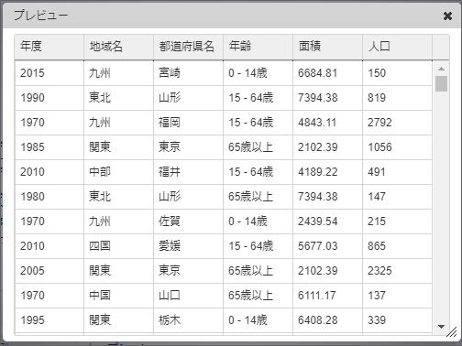Close the プレビュー dialog
Viewport: 462px width, 346px height.
(x=447, y=16)
